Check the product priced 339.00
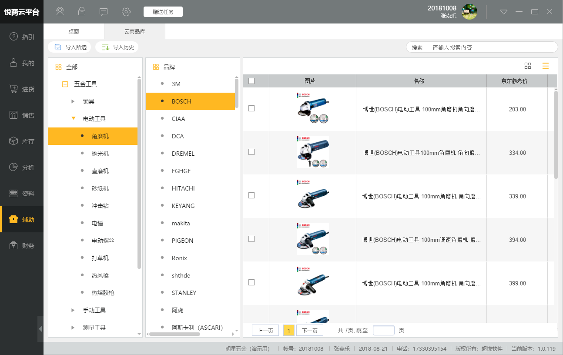563x355 pixels. point(251,195)
